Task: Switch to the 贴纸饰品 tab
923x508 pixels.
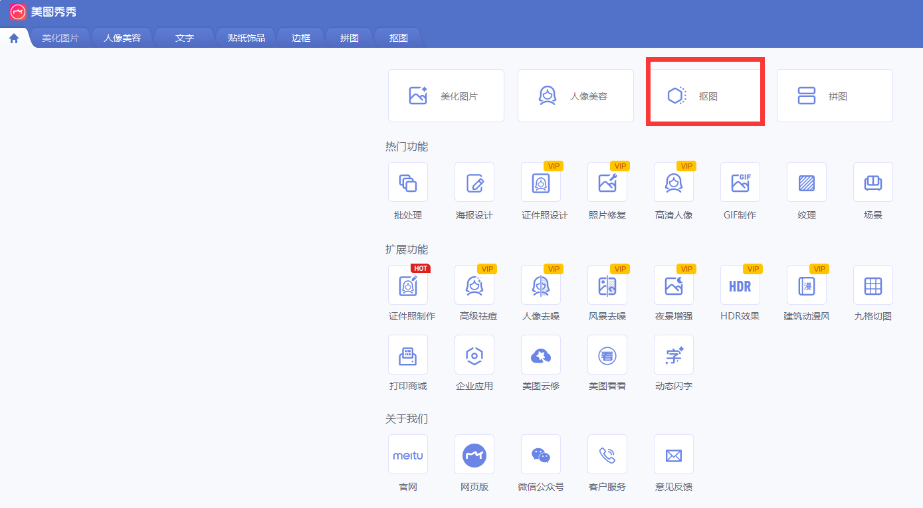Action: [246, 38]
